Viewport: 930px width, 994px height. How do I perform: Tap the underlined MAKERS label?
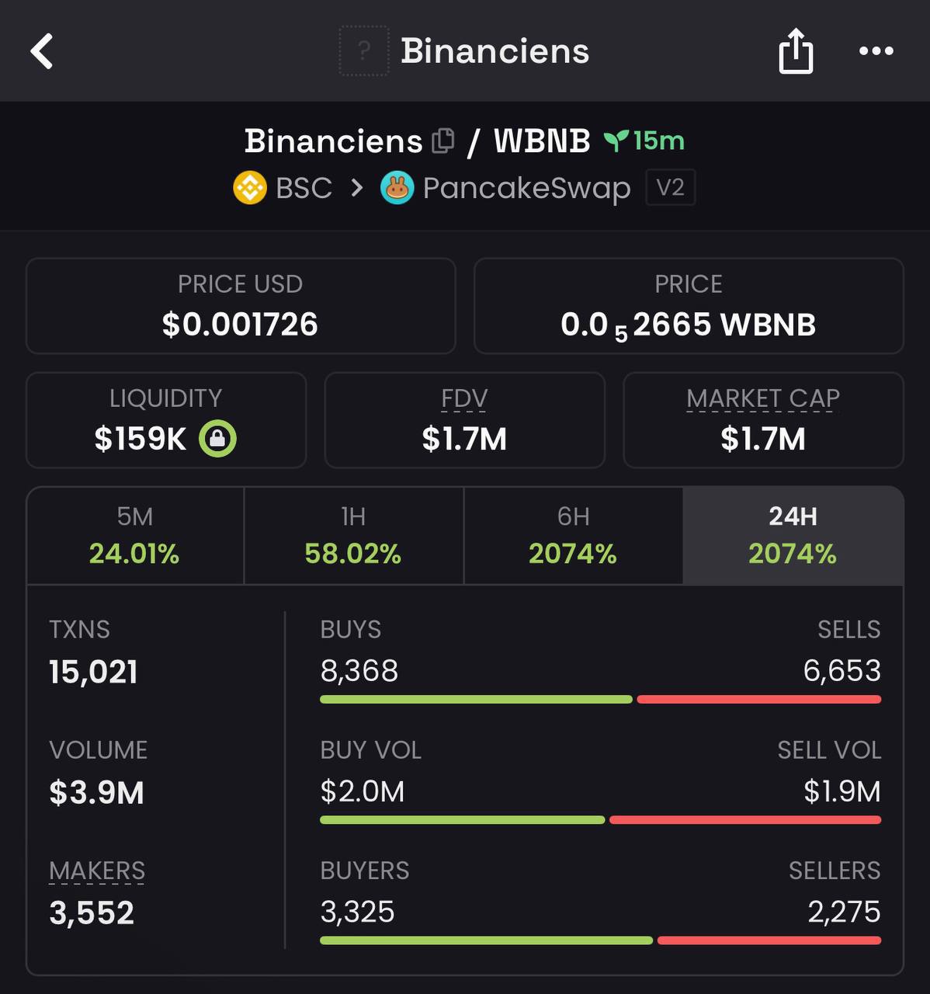click(x=97, y=871)
